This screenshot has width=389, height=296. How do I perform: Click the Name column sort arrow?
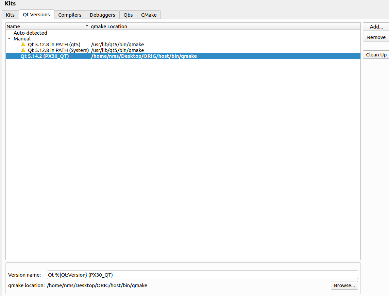[87, 27]
